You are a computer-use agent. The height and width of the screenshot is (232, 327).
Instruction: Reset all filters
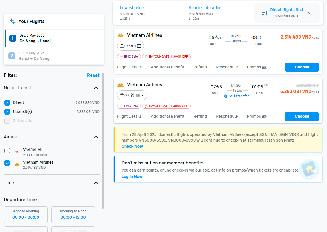(x=93, y=75)
